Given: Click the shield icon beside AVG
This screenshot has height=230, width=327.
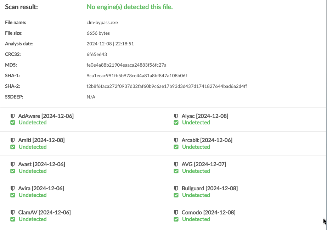Looking at the screenshot, I should [176, 164].
